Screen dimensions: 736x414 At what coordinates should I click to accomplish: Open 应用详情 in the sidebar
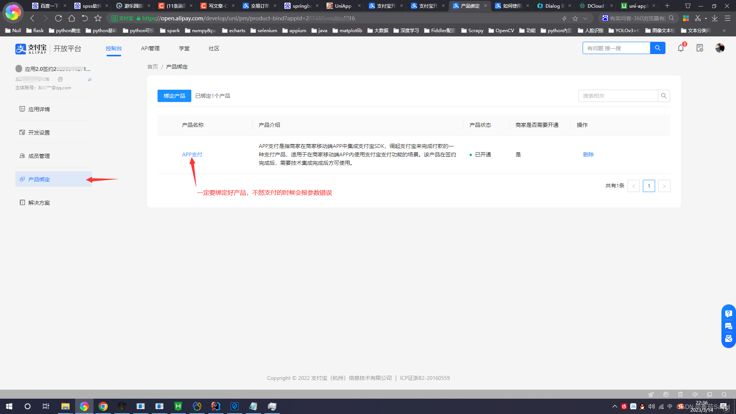54,109
